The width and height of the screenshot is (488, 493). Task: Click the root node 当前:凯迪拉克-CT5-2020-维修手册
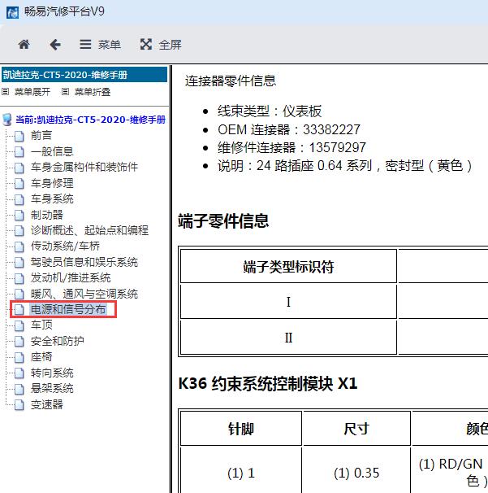point(90,120)
